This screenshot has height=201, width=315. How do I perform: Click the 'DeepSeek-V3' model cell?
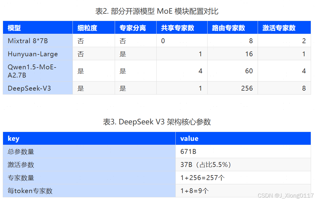pyautogui.click(x=38, y=88)
